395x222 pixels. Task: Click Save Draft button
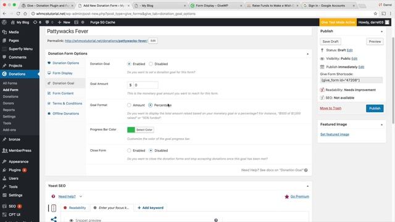331,41
